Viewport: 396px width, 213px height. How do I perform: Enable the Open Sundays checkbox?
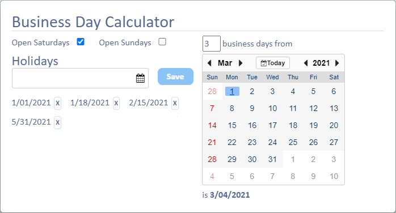162,41
